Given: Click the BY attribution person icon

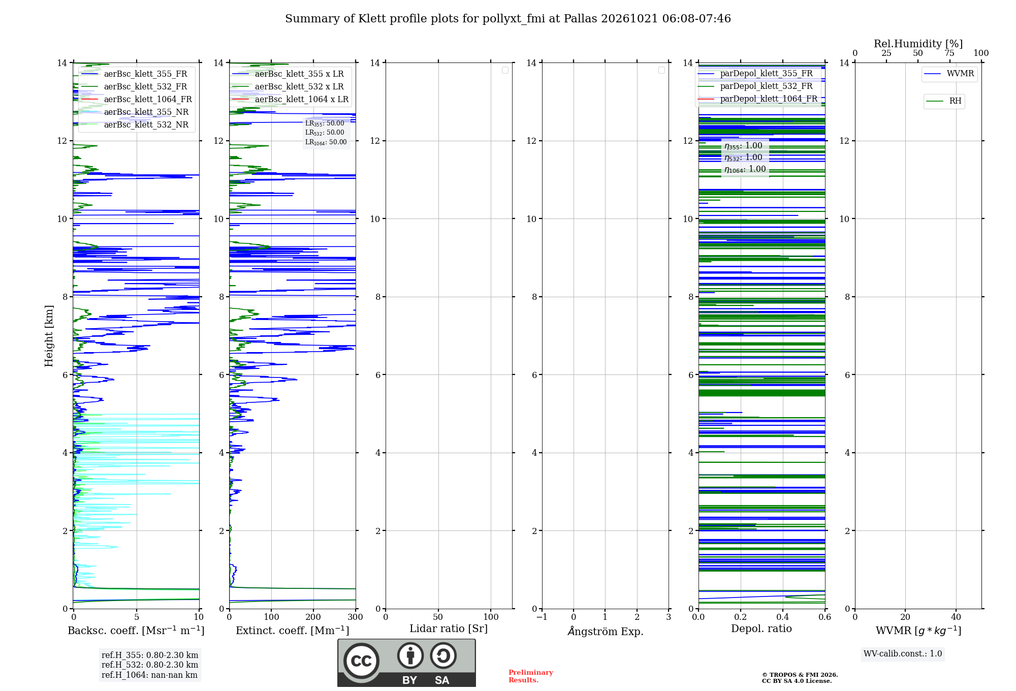Looking at the screenshot, I should 410,655.
